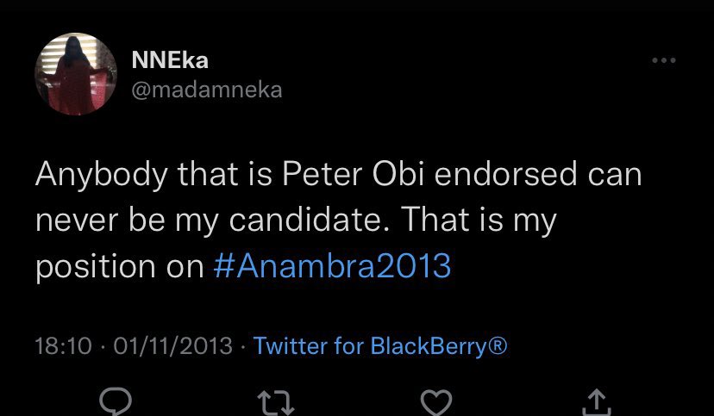The height and width of the screenshot is (416, 714).
Task: Click the tweet's first line mentioning Peter Obi
Action: click(338, 175)
